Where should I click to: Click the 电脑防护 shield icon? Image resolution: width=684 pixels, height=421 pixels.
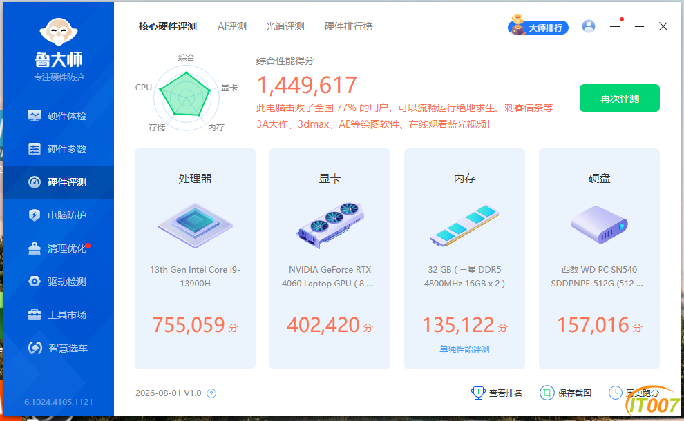click(35, 215)
